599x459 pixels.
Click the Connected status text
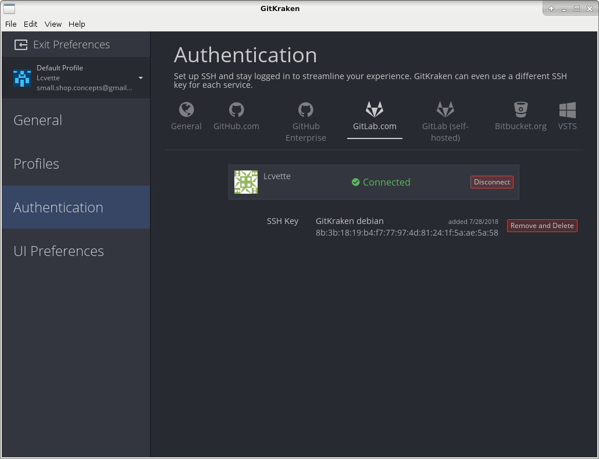pos(387,182)
